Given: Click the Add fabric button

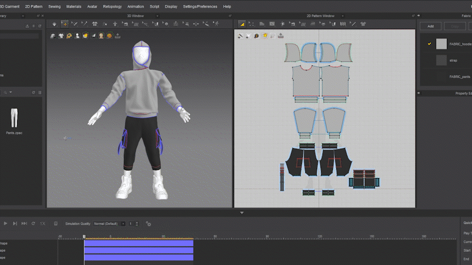Looking at the screenshot, I should pos(430,26).
